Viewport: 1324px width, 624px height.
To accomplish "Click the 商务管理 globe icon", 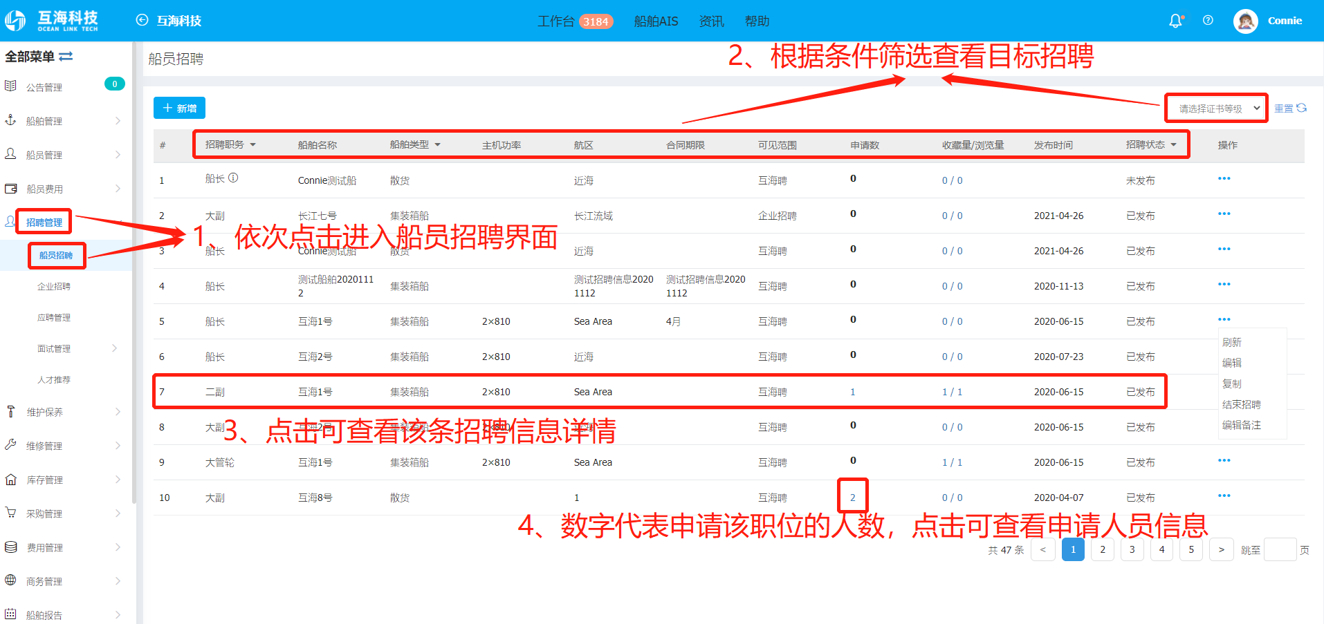I will pyautogui.click(x=10, y=580).
